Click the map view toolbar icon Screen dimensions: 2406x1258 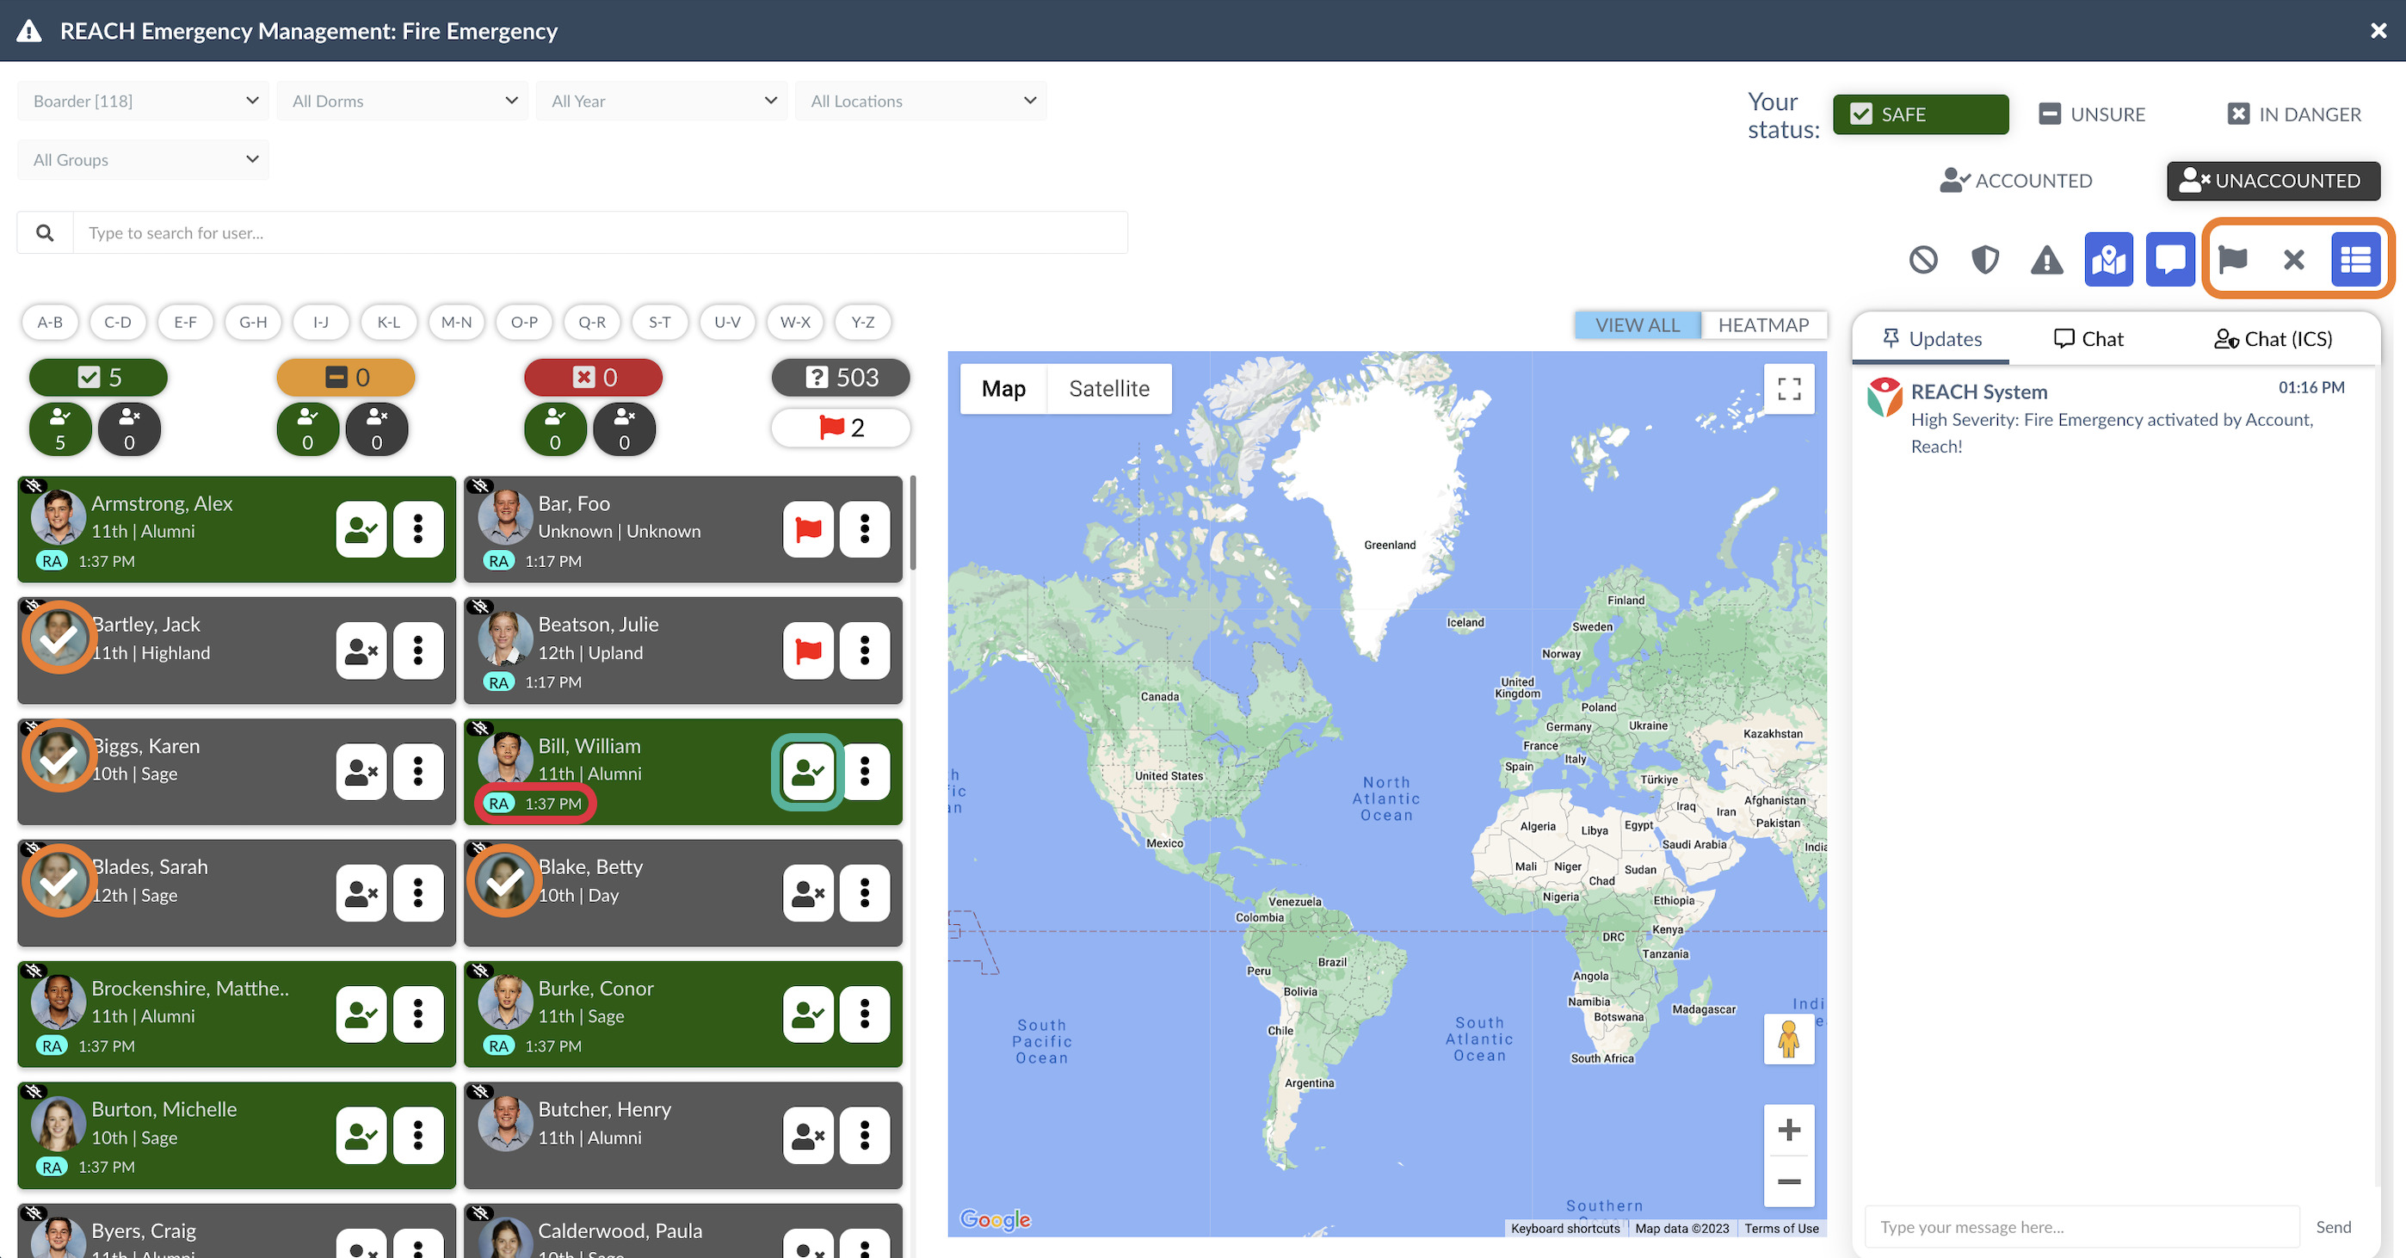[x=2108, y=260]
